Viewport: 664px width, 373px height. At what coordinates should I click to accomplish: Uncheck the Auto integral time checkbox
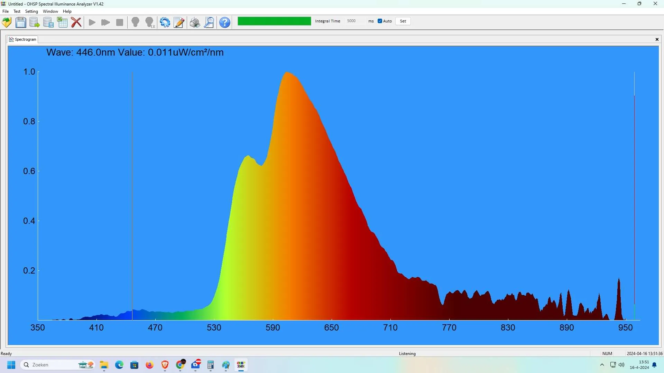point(380,21)
